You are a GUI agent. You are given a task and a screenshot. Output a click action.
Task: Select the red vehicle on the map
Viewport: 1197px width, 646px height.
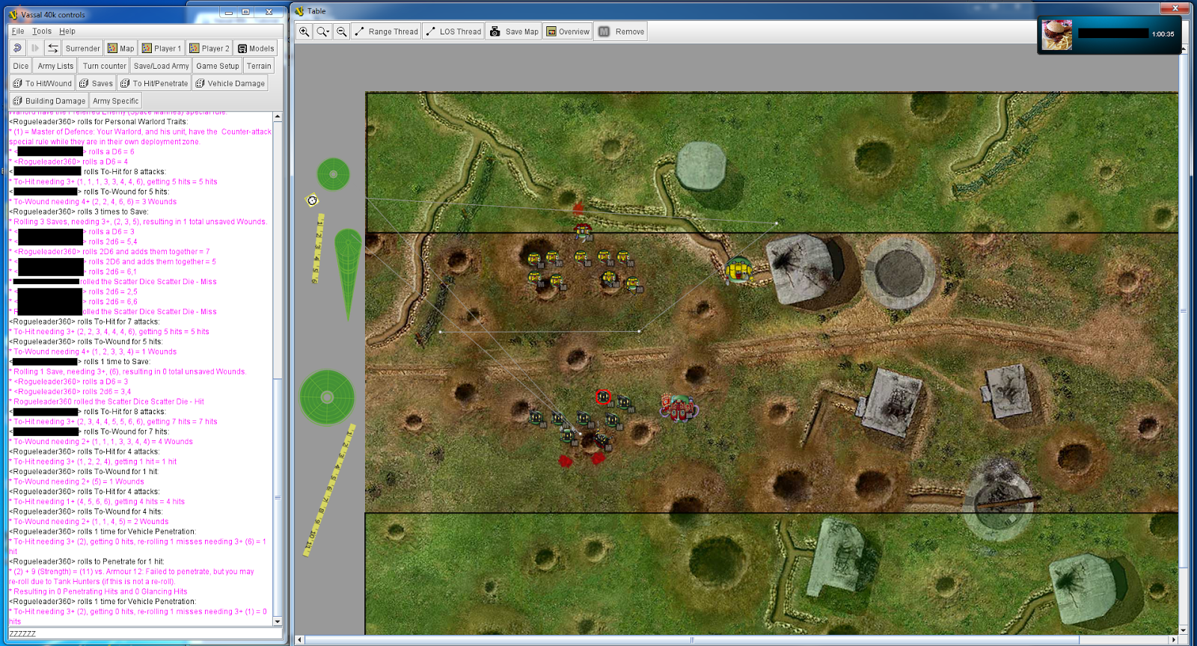[x=679, y=407]
